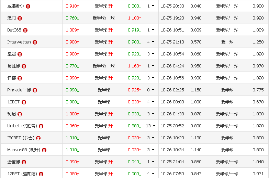Click the 10-25 19:23 time in 澳门 row
269x178 pixels.
pos(172,18)
